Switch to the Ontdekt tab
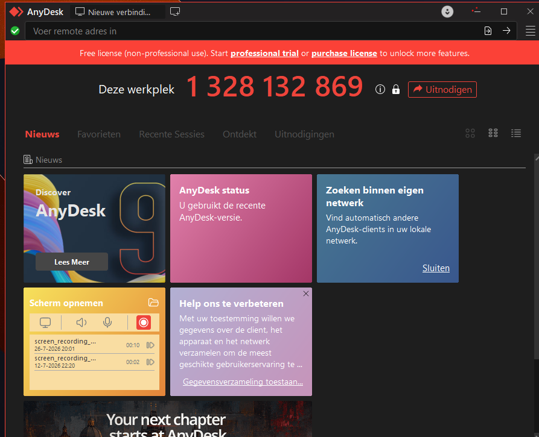 pos(240,134)
